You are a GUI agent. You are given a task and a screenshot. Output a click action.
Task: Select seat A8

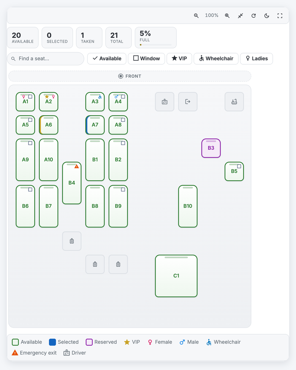point(118,125)
